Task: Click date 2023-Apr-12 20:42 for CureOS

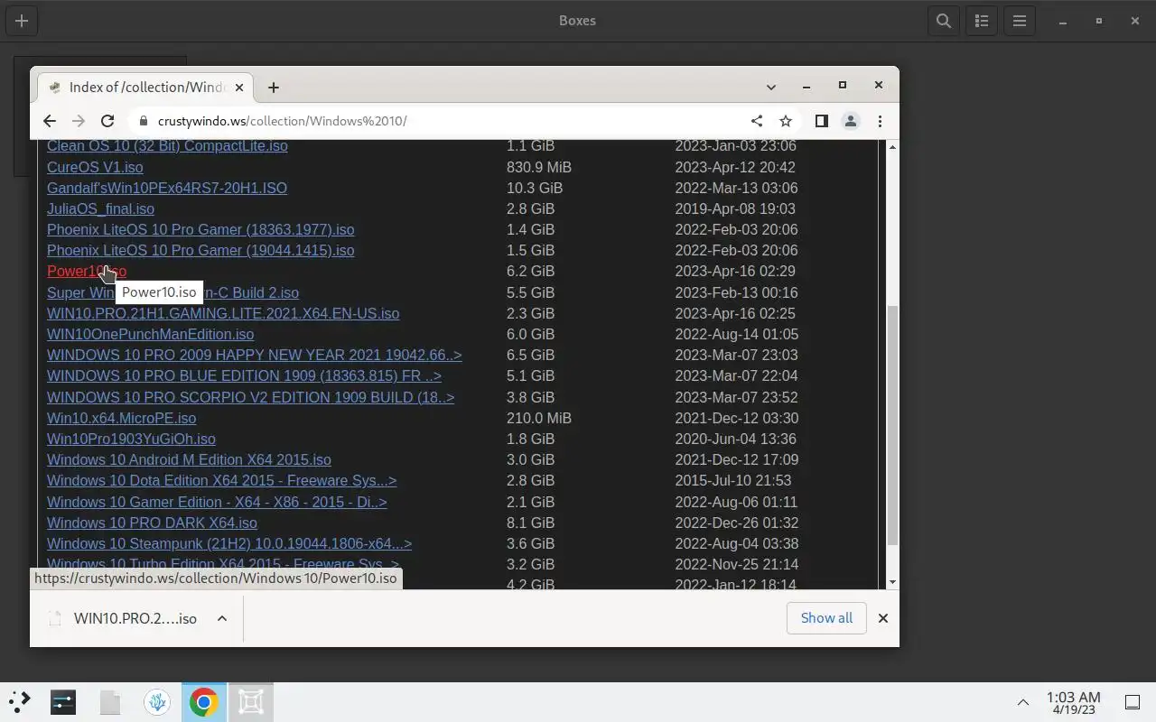Action: point(735,167)
